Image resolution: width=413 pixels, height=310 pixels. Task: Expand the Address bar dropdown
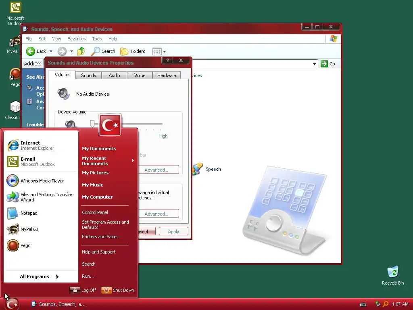pos(314,64)
